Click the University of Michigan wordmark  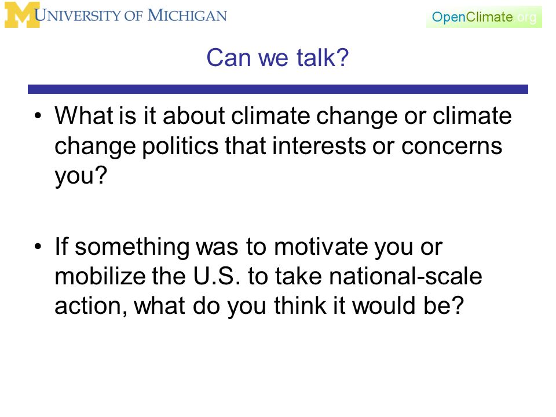point(131,16)
